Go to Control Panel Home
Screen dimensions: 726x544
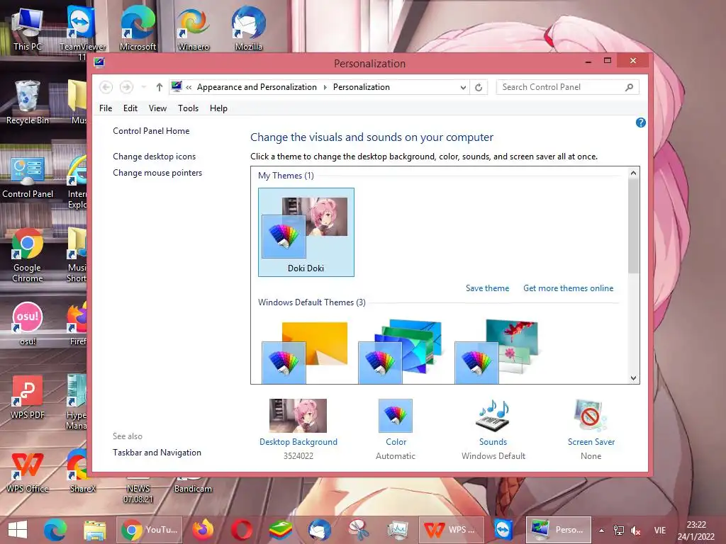pos(151,131)
